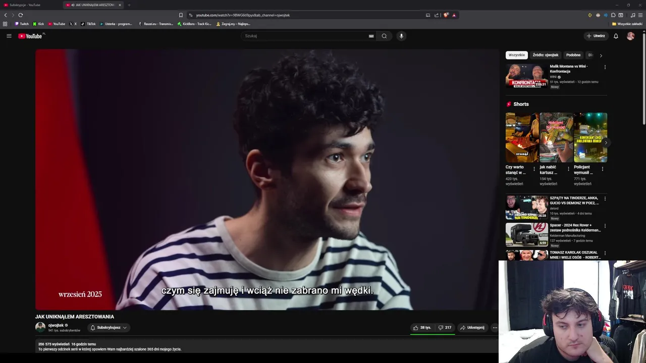Open options for jak nabić kartusz short
Viewport: 646px width, 363px height.
568,169
